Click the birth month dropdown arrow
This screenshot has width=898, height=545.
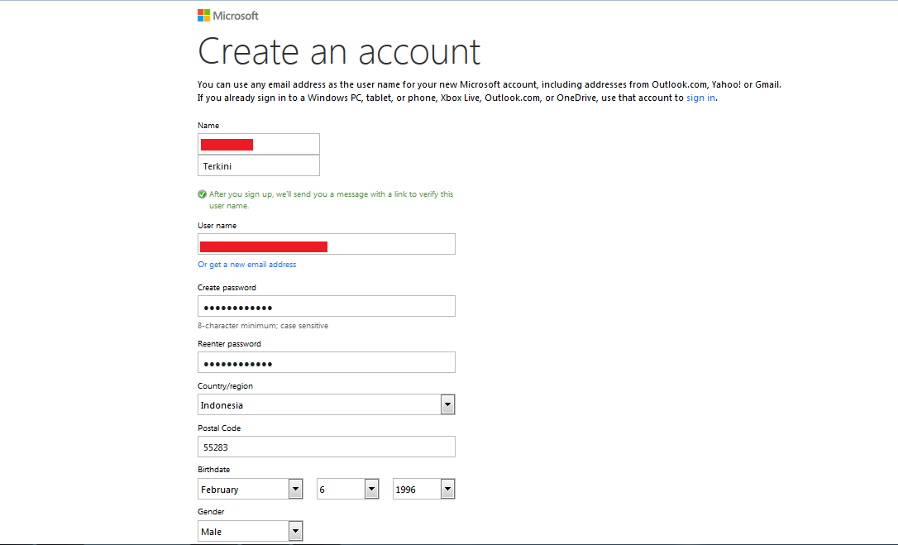[296, 489]
